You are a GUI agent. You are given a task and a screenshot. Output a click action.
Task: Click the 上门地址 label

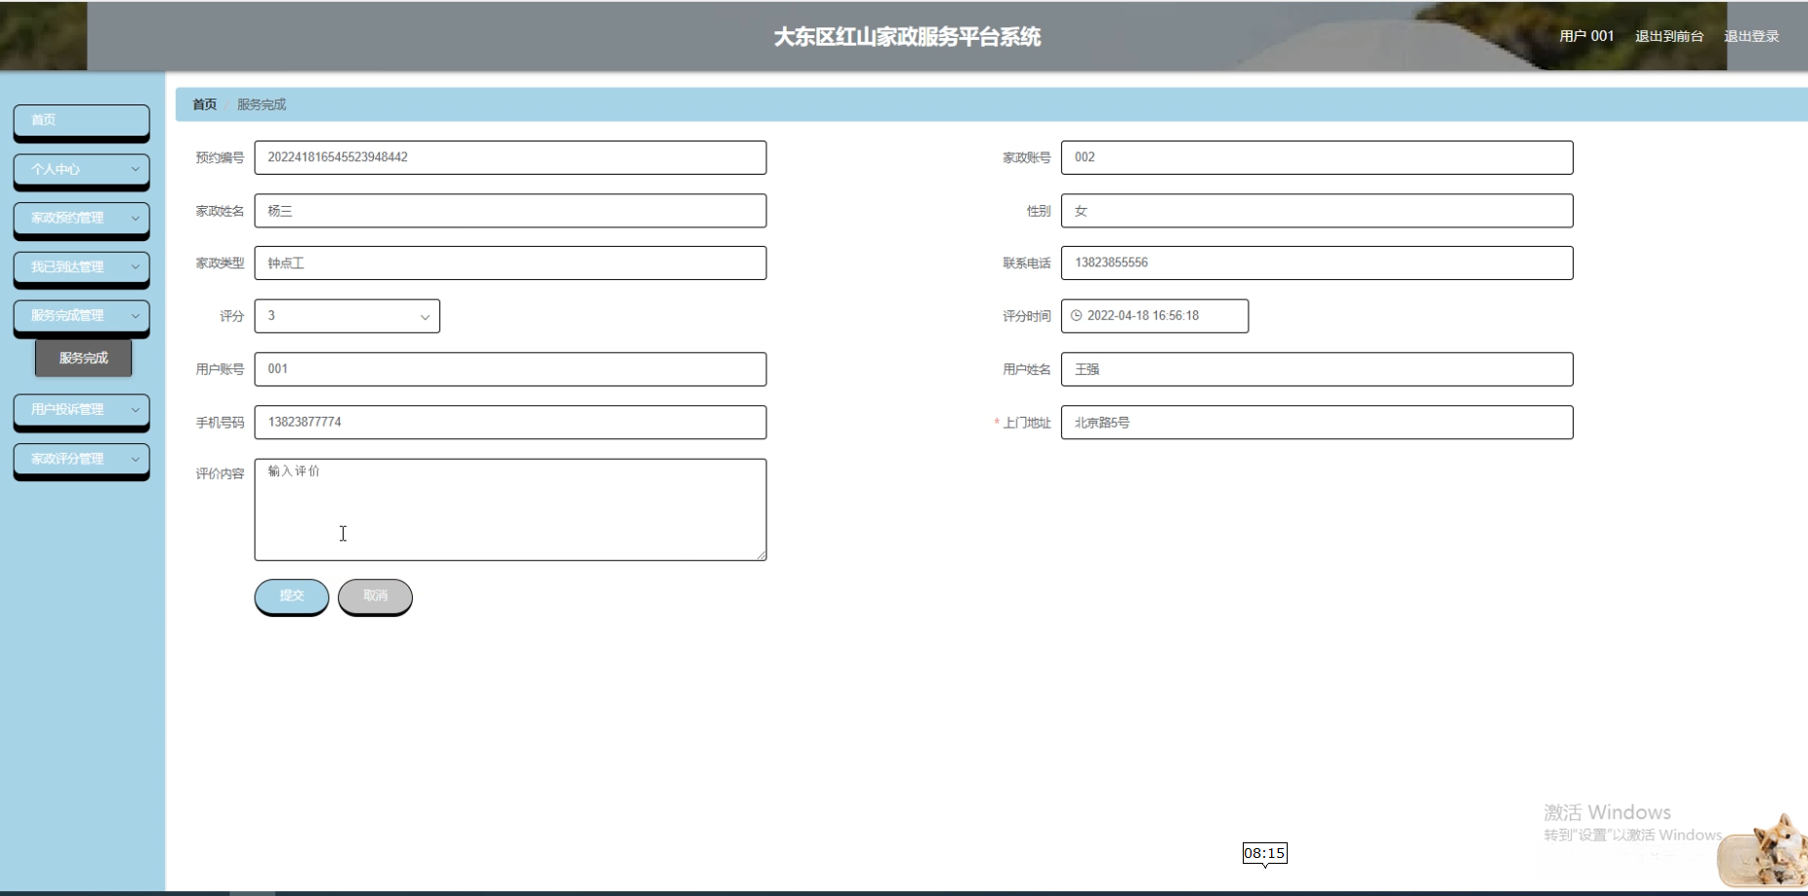pyautogui.click(x=1027, y=423)
